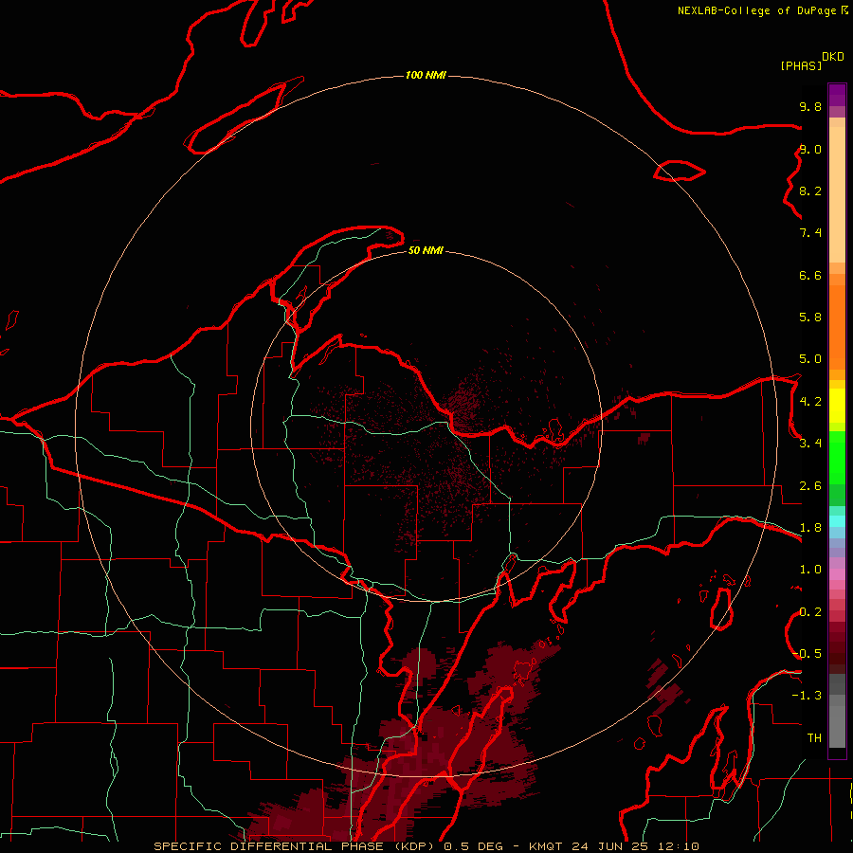Select the 5.0 legend value
Screen dimensions: 853x853
[x=810, y=359]
